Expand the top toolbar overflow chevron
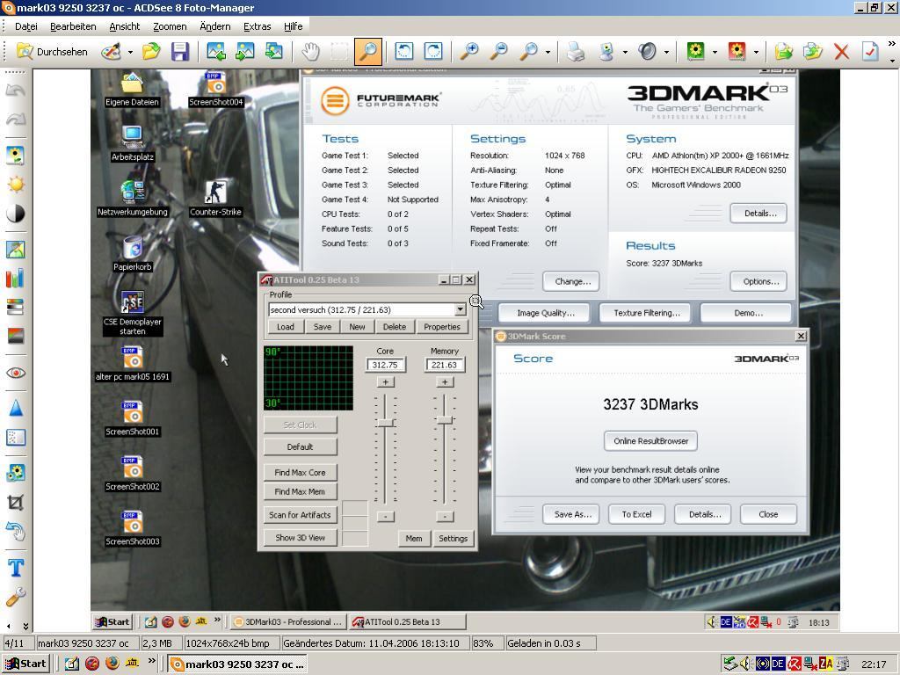This screenshot has height=675, width=900. pyautogui.click(x=891, y=44)
